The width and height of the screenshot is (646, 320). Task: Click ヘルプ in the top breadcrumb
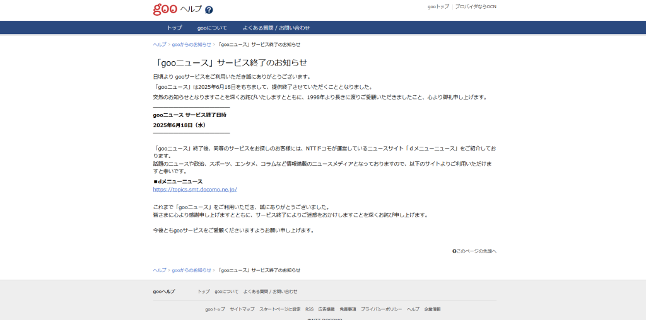pos(160,45)
